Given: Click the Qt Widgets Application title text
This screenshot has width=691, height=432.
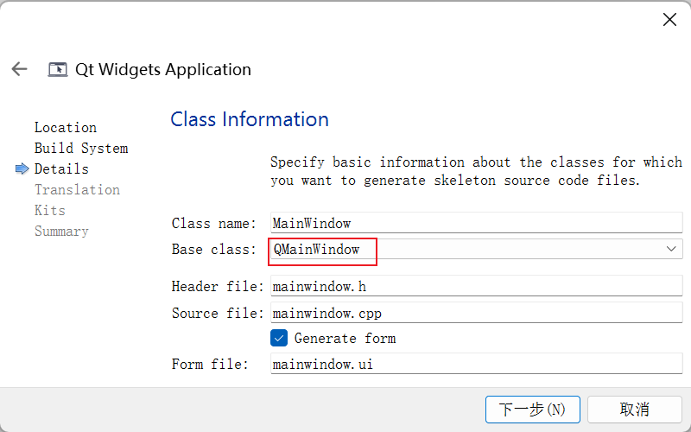Looking at the screenshot, I should coord(163,70).
